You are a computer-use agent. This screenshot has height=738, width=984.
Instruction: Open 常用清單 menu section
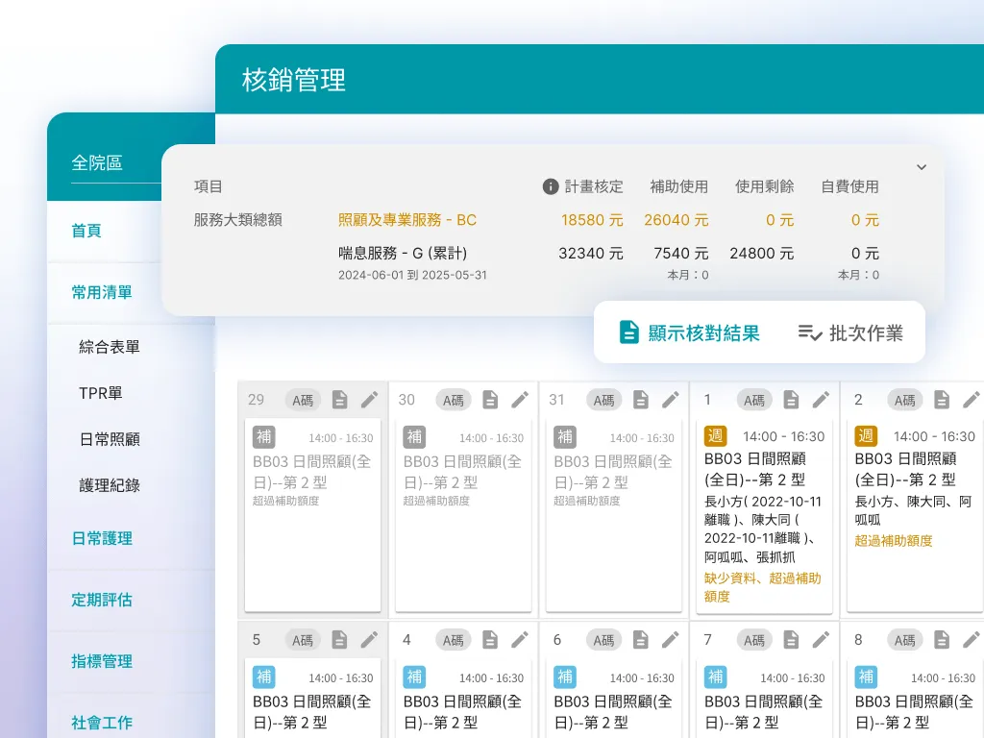tap(102, 292)
